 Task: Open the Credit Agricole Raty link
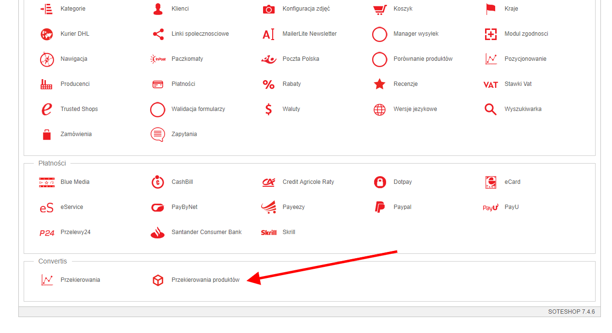(x=308, y=182)
